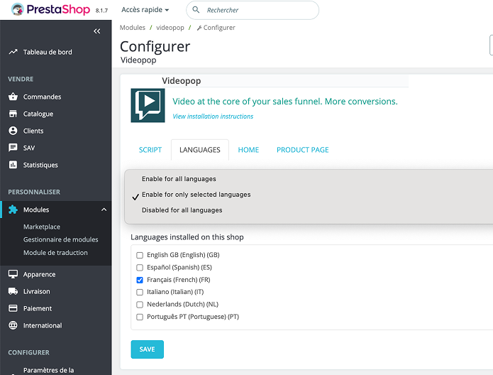The width and height of the screenshot is (493, 375).
Task: Collapse the Modules menu chevron
Action: [104, 210]
